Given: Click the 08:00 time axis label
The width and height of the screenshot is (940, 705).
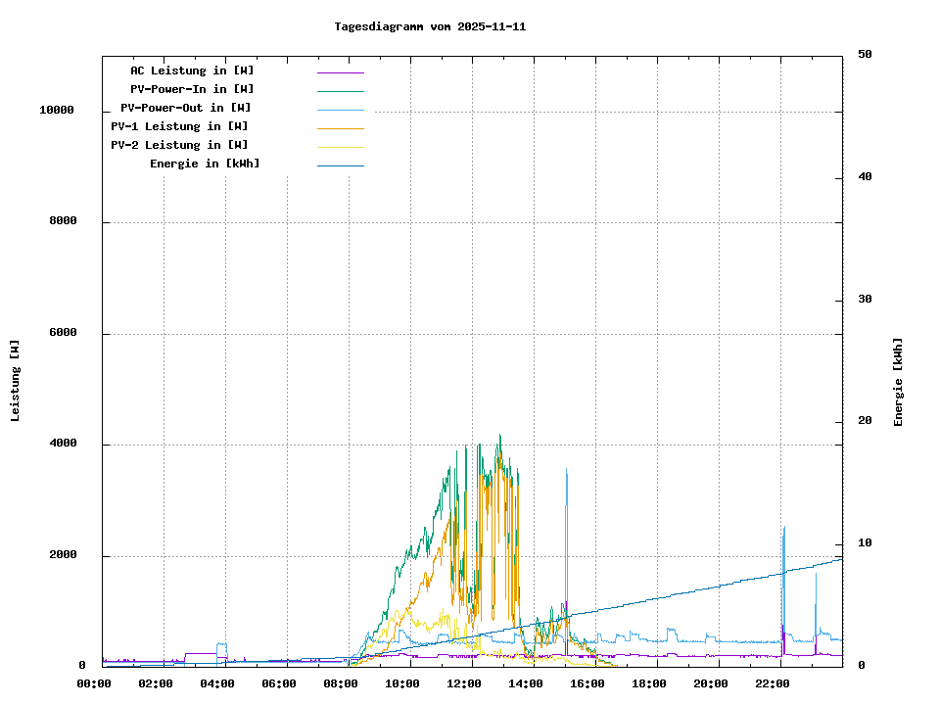Looking at the screenshot, I should pos(340,683).
